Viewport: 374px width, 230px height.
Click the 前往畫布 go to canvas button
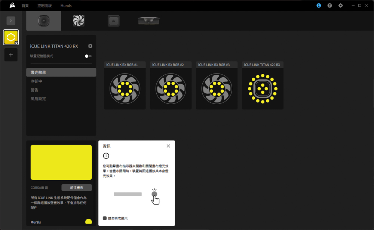pyautogui.click(x=77, y=188)
